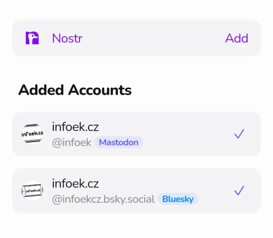Click the purple Mastodon badge
The image size is (273, 238).
click(119, 142)
